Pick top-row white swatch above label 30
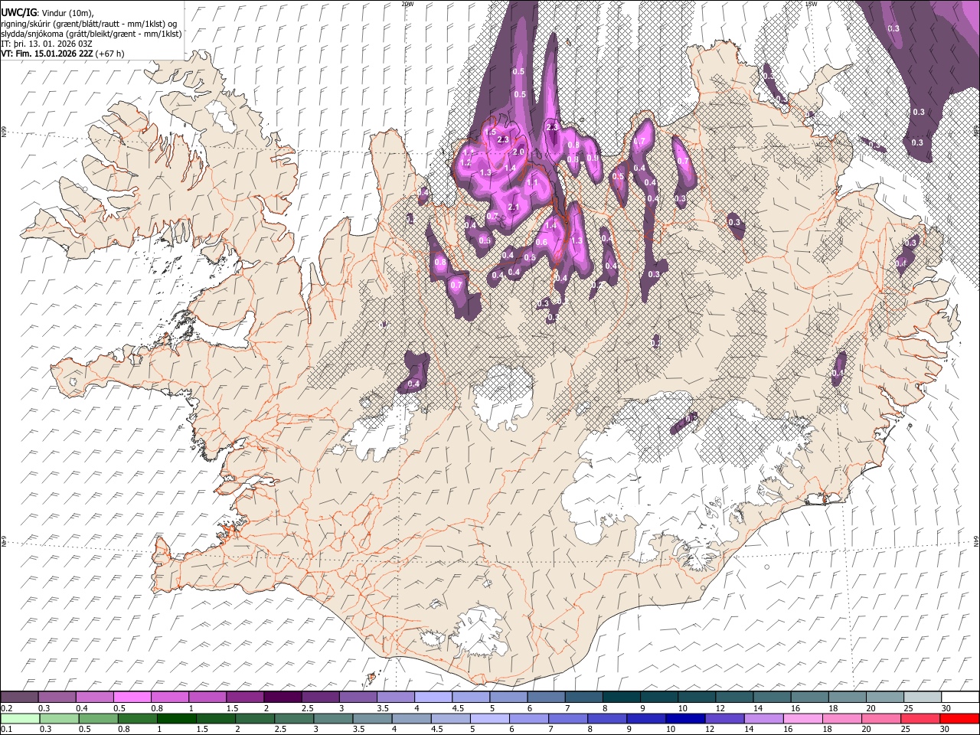The image size is (980, 735). [x=960, y=697]
